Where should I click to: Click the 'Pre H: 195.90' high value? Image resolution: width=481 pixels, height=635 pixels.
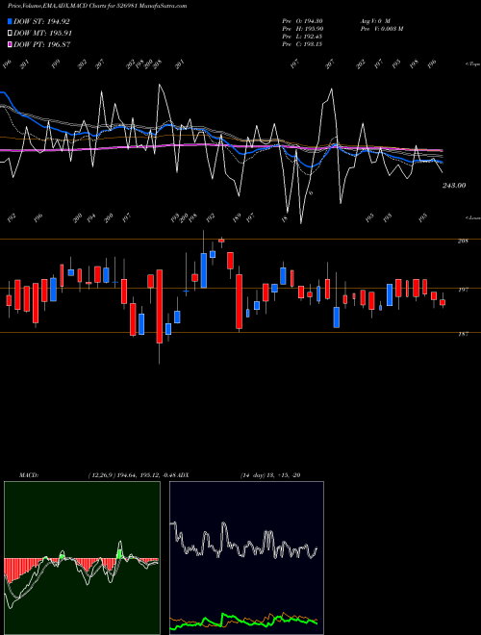click(x=302, y=29)
